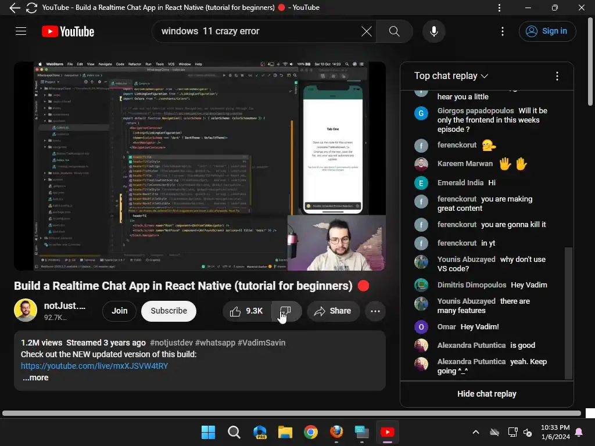Open the #whatsapp hashtag
This screenshot has width=595, height=446.
point(215,343)
